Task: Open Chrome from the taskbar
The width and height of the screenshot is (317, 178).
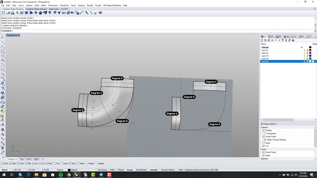Action: click(69, 175)
